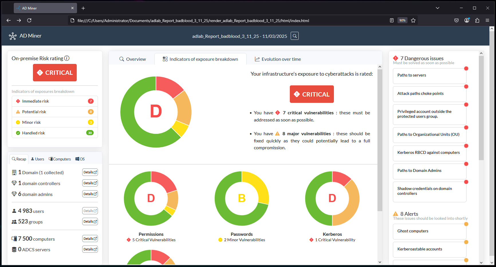Open Kerberos RBCD against computers card
This screenshot has height=267, width=496.
tap(430, 153)
